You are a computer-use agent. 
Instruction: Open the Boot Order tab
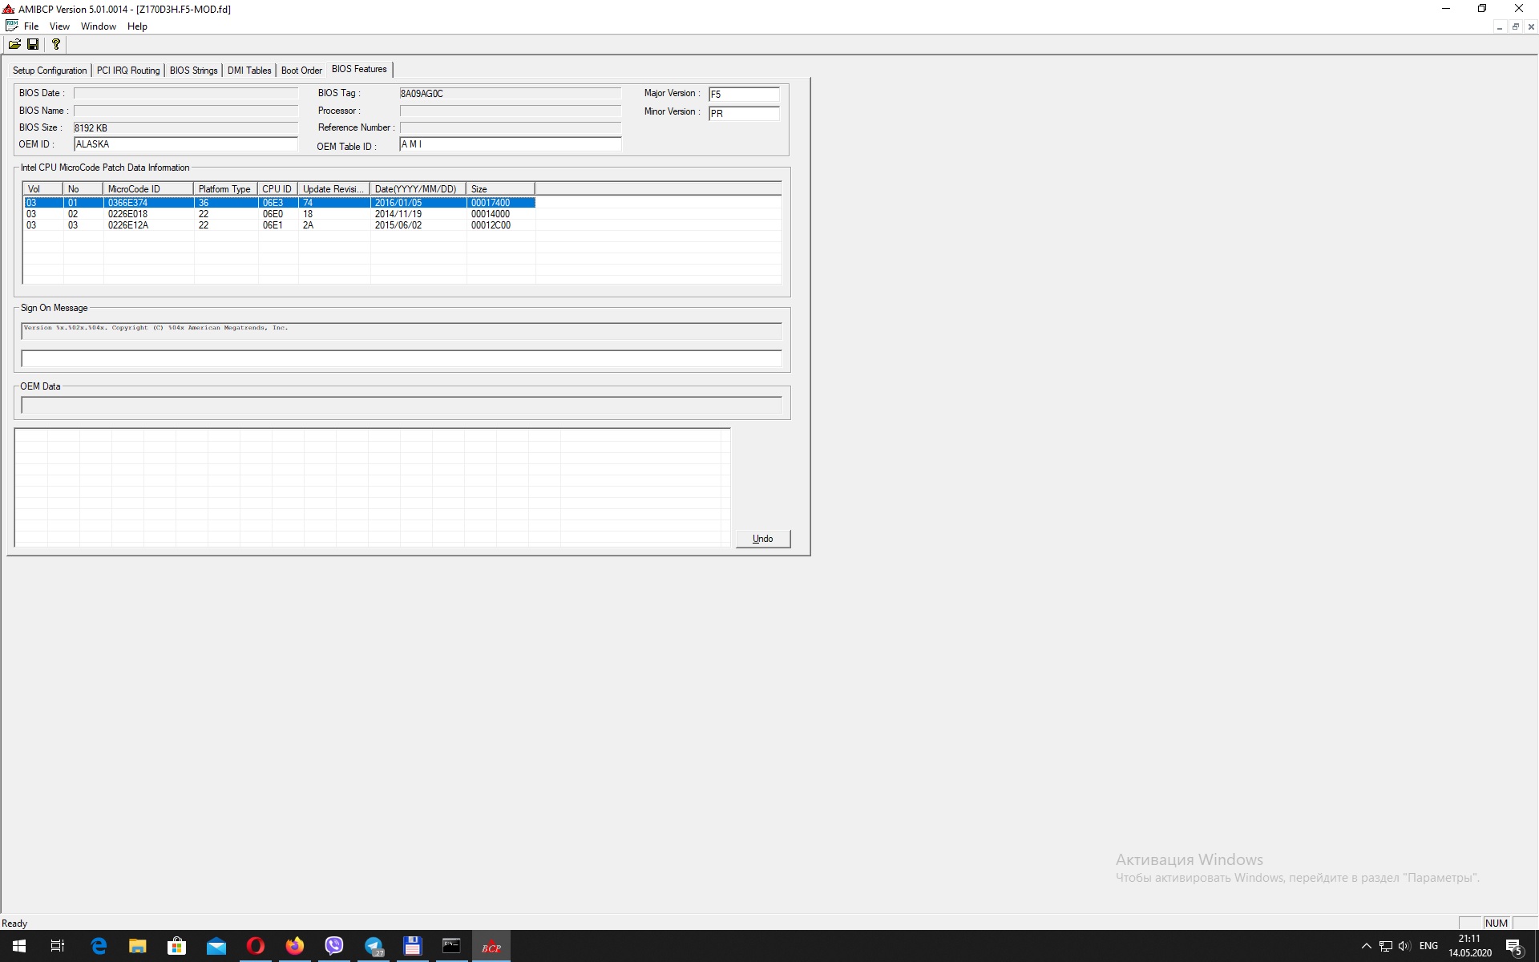tap(301, 71)
